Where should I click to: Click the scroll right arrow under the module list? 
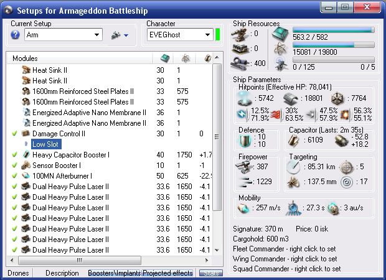(207, 260)
